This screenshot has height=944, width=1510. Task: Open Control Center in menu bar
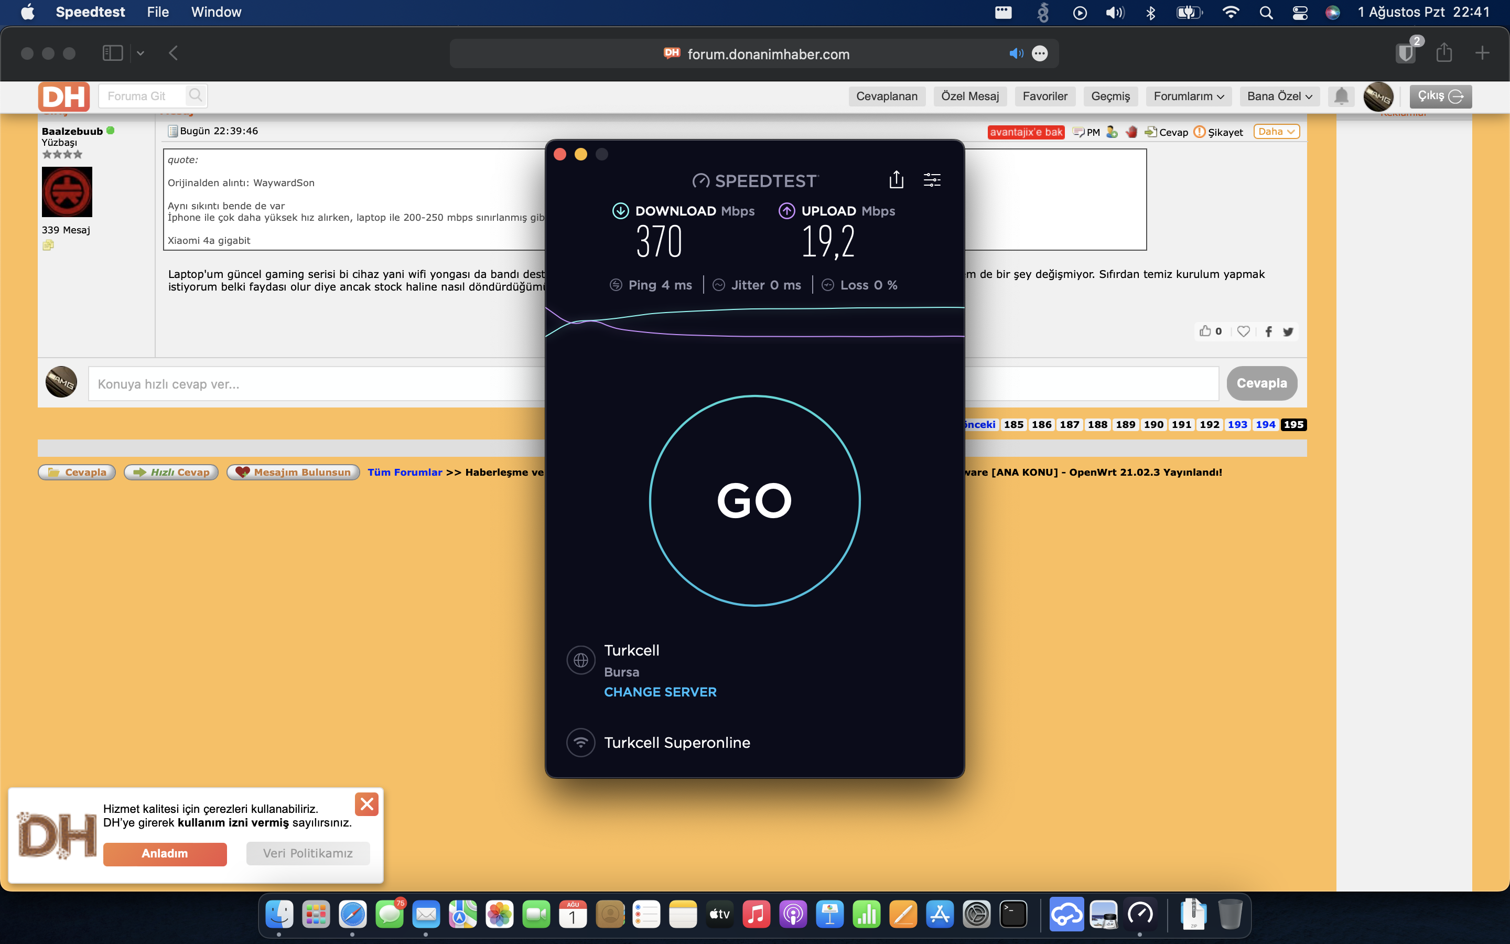tap(1300, 13)
